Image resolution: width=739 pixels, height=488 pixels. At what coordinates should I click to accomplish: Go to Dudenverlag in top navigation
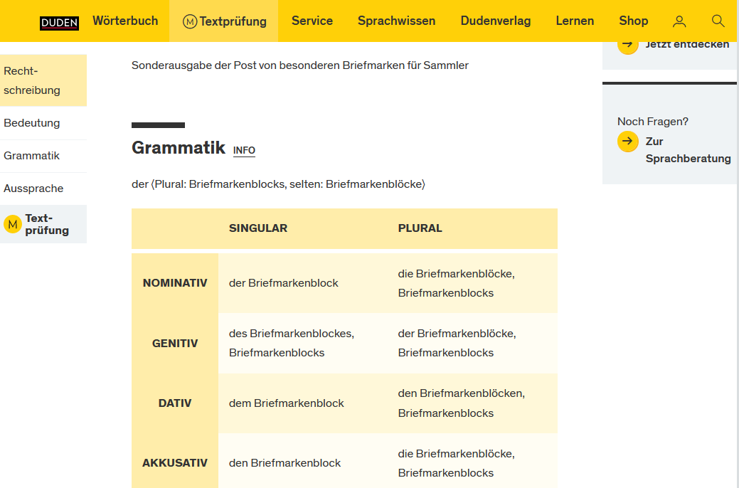495,21
